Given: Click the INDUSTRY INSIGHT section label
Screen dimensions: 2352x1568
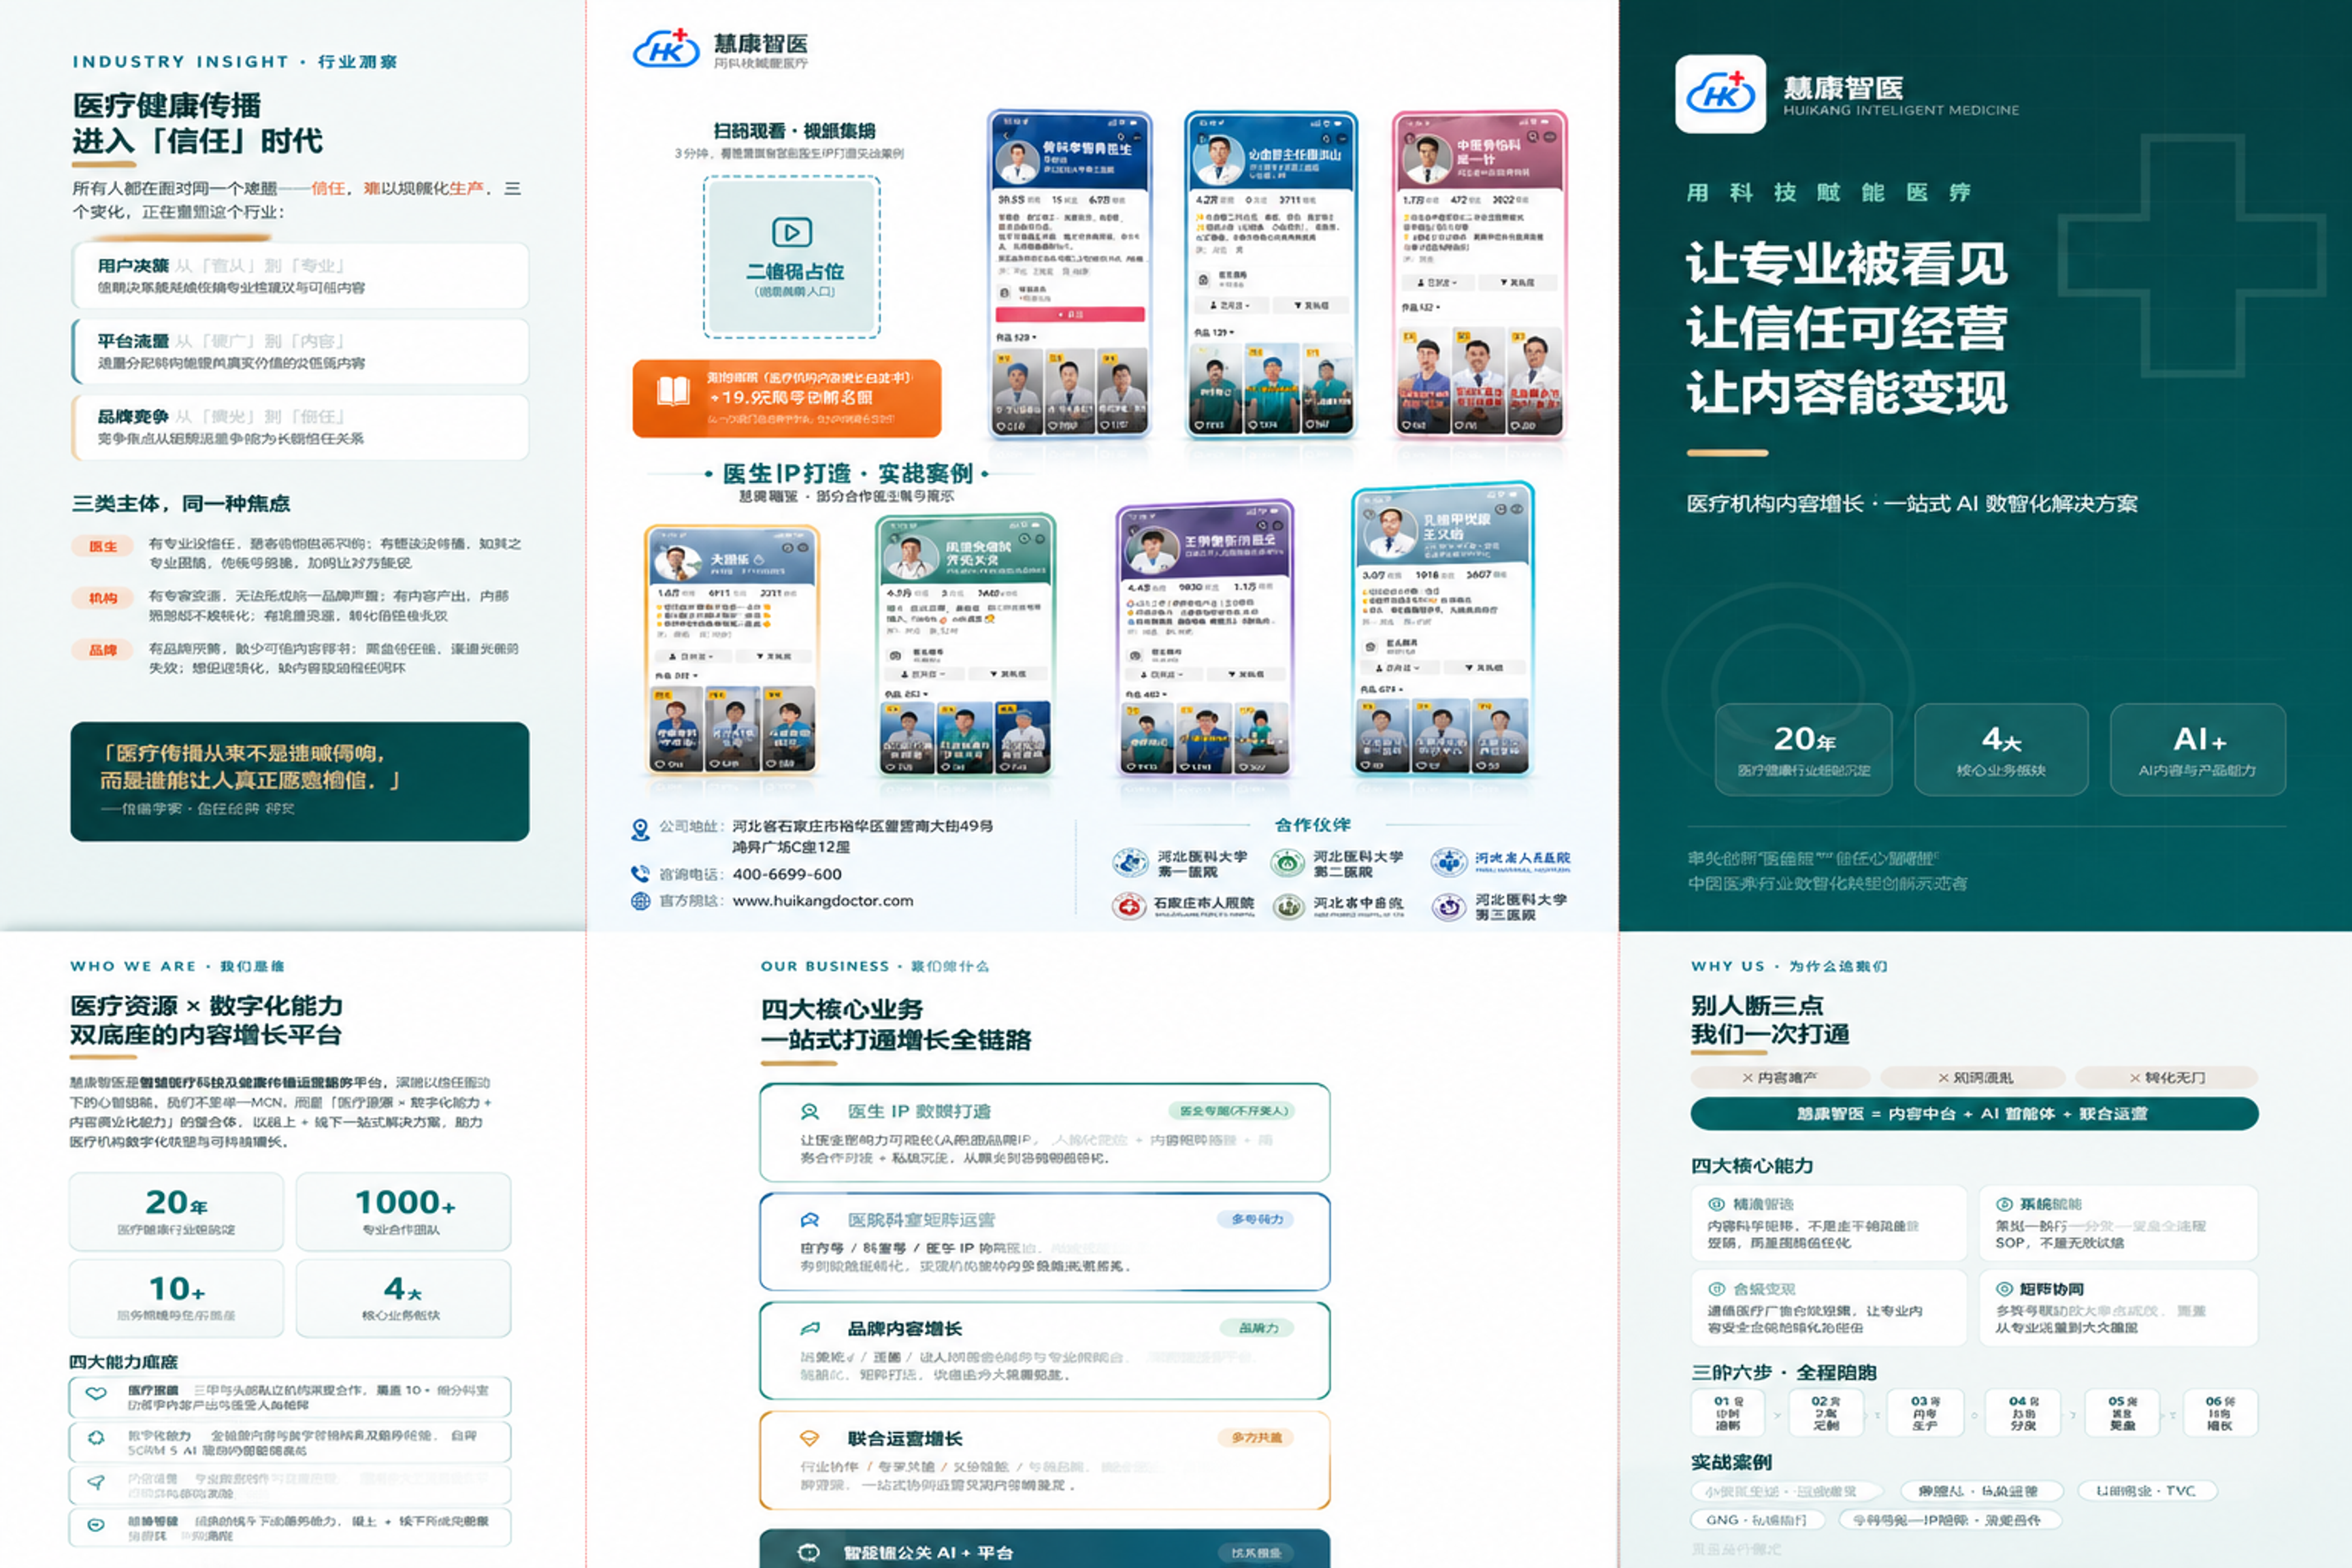Looking at the screenshot, I should click(x=234, y=62).
